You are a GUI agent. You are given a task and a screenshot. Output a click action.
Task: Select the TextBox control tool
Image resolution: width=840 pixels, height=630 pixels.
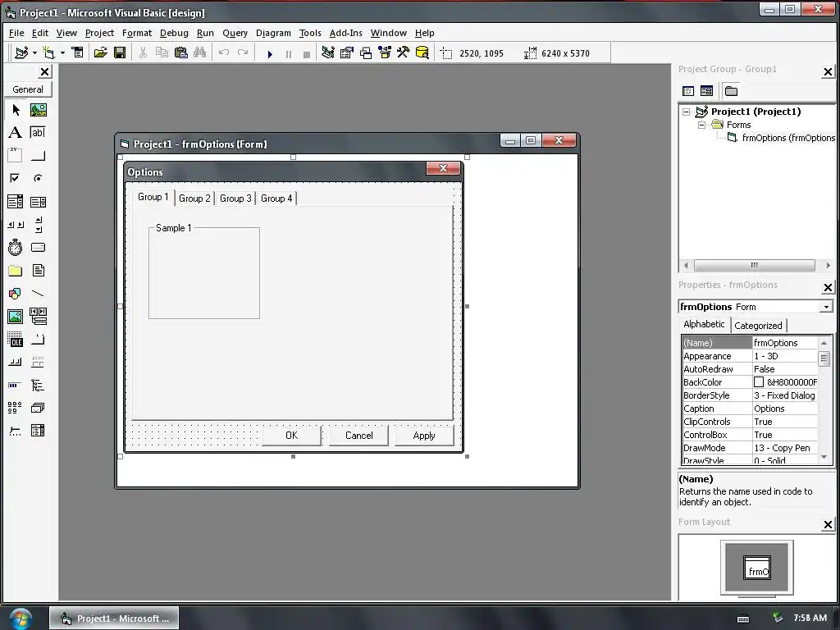click(38, 132)
